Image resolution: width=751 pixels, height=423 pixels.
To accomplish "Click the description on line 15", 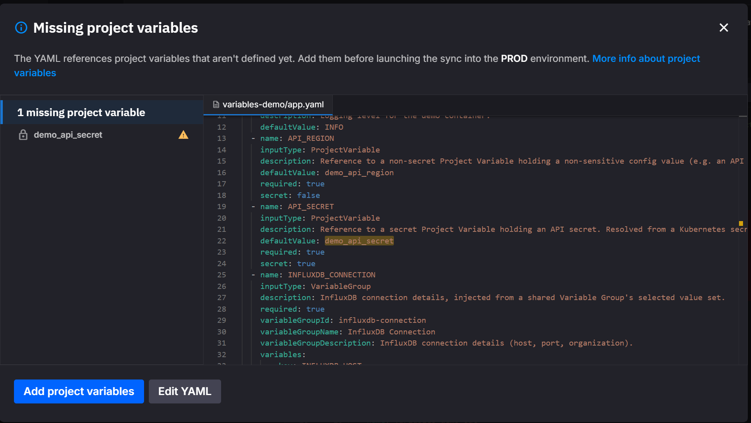I will pyautogui.click(x=502, y=161).
